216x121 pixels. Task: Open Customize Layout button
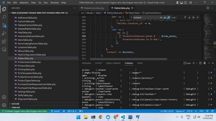click(x=190, y=3)
